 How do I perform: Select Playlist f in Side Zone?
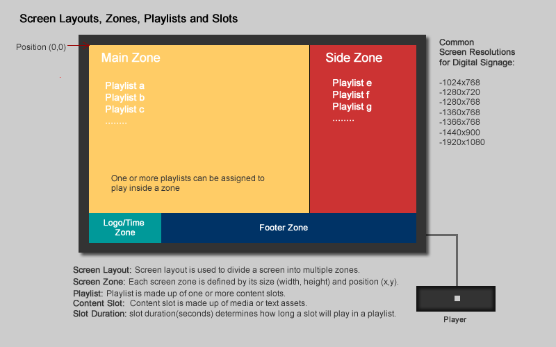click(351, 95)
